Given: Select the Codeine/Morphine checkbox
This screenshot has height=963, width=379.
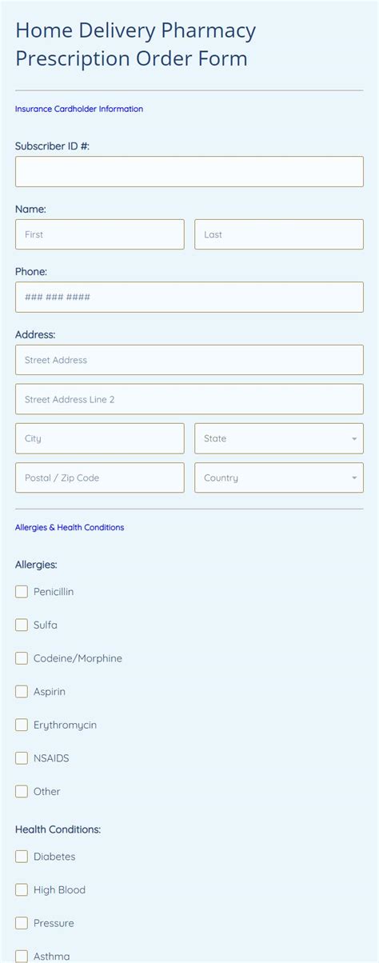Looking at the screenshot, I should 22,658.
